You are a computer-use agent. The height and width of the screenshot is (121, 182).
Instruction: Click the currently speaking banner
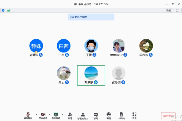(x=91, y=17)
